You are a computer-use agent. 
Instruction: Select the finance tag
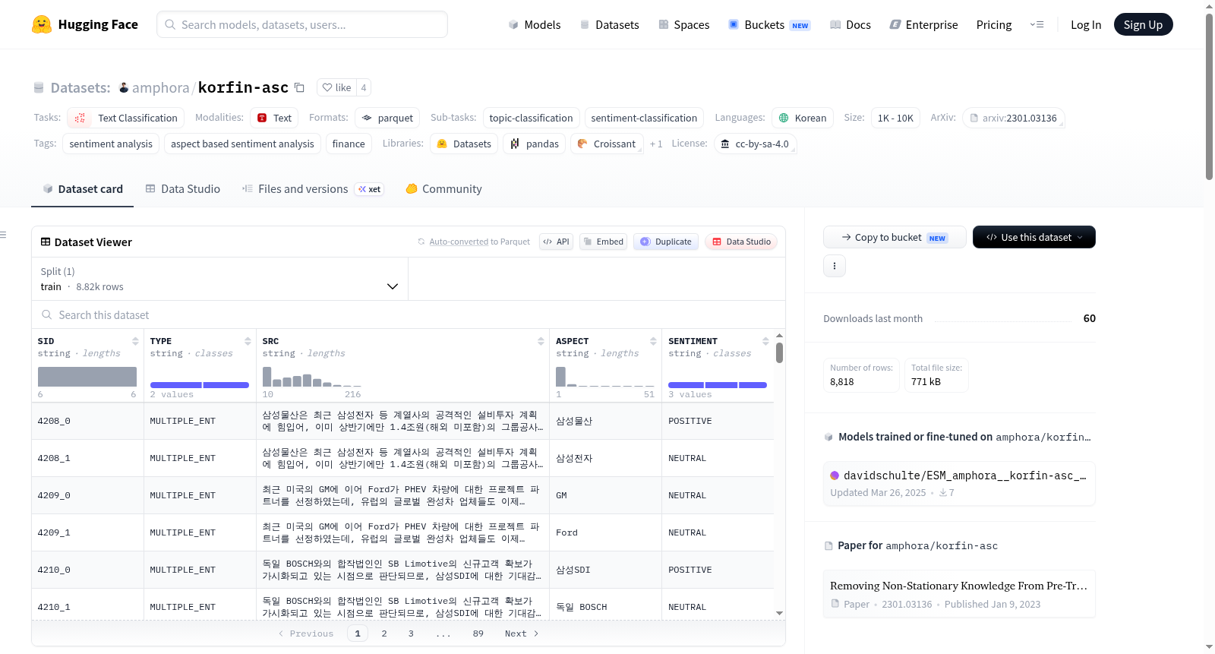coord(349,144)
